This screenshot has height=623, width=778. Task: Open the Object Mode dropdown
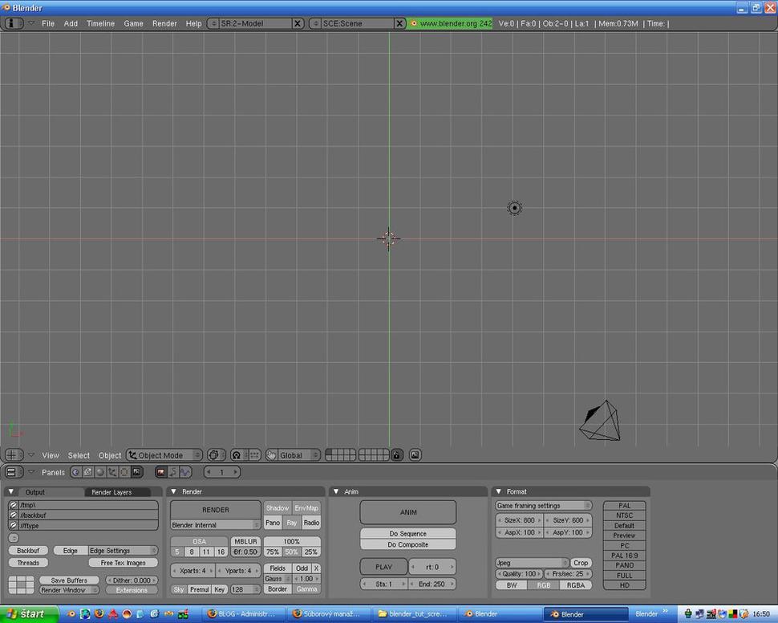164,455
